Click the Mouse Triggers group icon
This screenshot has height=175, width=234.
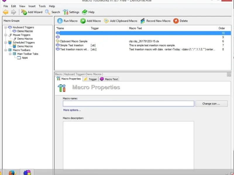click(10, 35)
